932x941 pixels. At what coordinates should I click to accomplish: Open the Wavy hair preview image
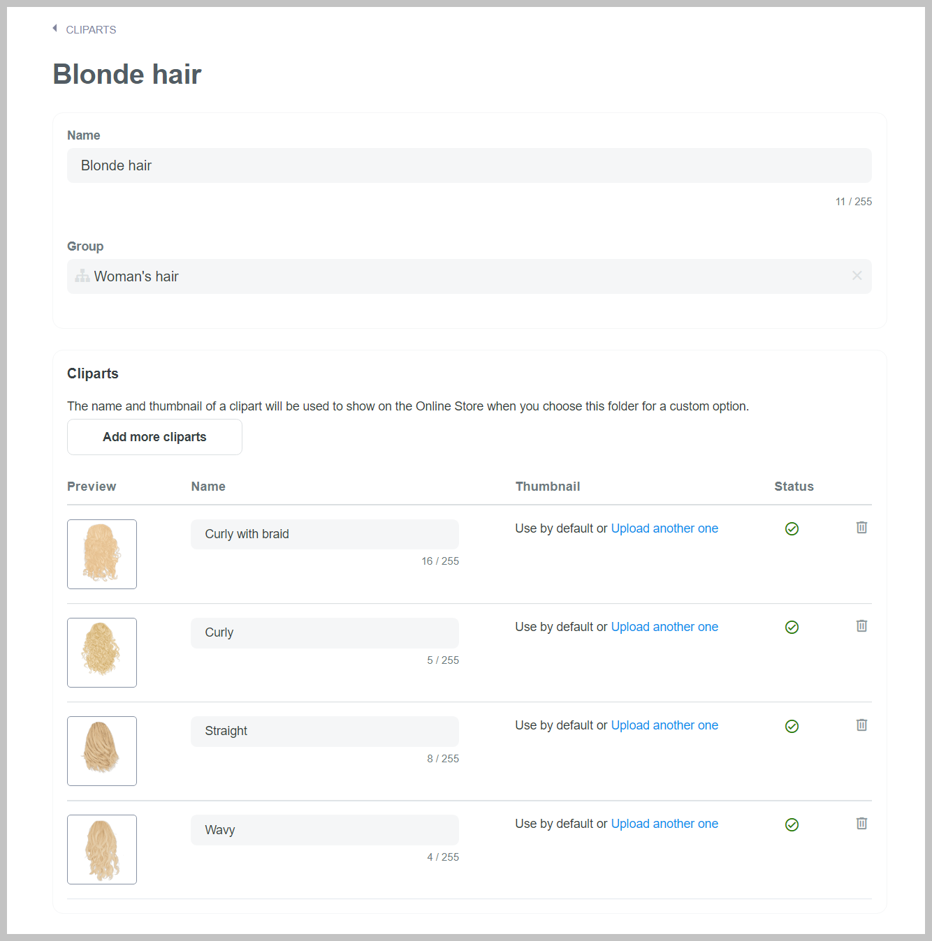(102, 850)
